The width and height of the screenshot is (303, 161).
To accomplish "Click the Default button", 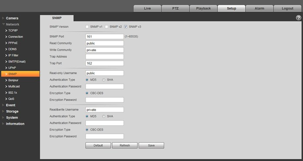I will pos(98,145).
